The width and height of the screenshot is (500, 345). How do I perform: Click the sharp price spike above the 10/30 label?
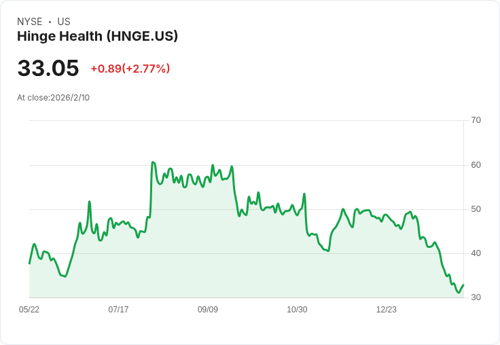tap(304, 194)
